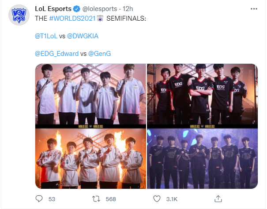Open the @DWGKIA mention link
The width and height of the screenshot is (267, 209).
click(x=83, y=36)
